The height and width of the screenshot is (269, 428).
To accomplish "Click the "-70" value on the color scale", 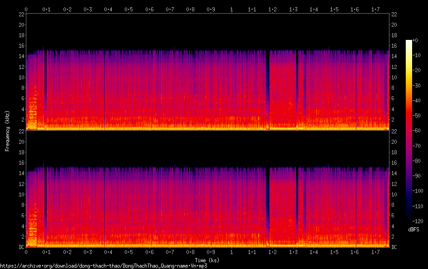I will [x=416, y=146].
